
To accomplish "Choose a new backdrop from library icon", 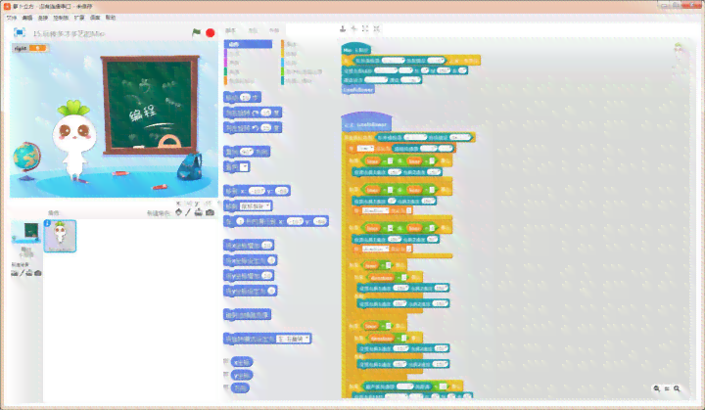I will pos(15,273).
